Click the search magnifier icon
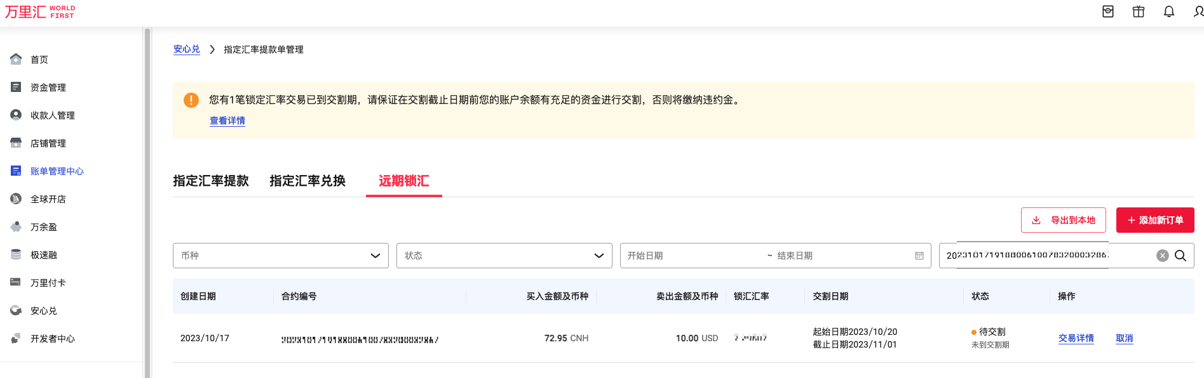The image size is (1204, 378). click(x=1180, y=256)
